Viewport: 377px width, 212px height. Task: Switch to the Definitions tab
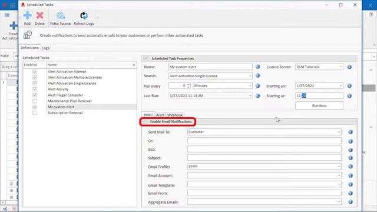(29, 48)
